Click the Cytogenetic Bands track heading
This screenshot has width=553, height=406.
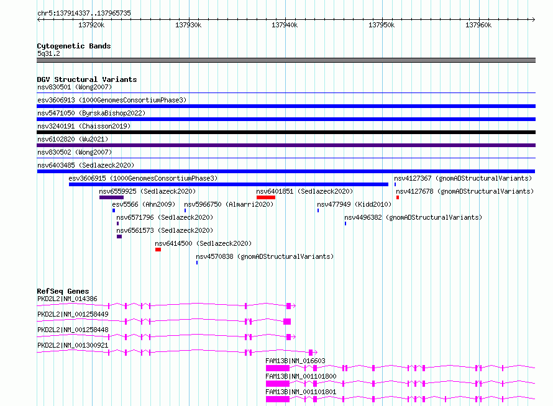[x=74, y=46]
